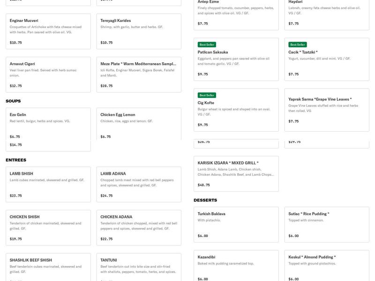375x281 pixels.
Task: Click the Arnavut Cigeri item card
Action: click(48, 74)
